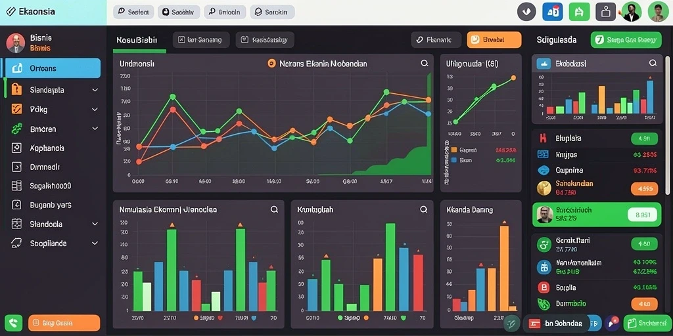This screenshot has width=673, height=336.
Task: Open the search icon in Ekobdasi panel
Action: (653, 64)
